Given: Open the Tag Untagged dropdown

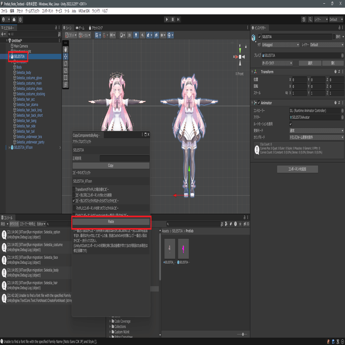Looking at the screenshot, I should point(280,45).
